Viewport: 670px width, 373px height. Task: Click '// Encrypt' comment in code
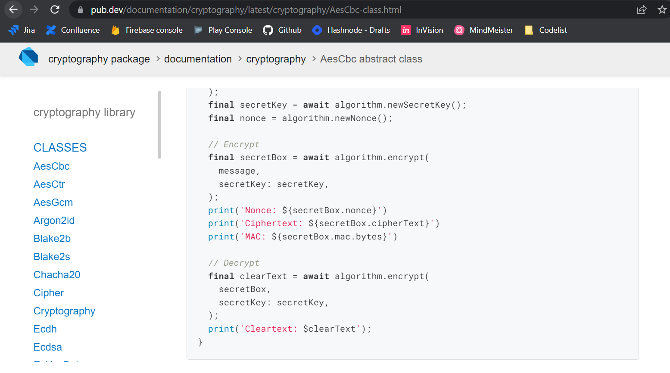tap(234, 144)
